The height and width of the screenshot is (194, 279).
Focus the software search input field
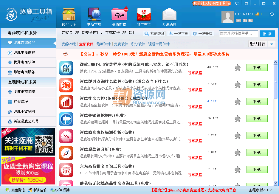click(238, 34)
